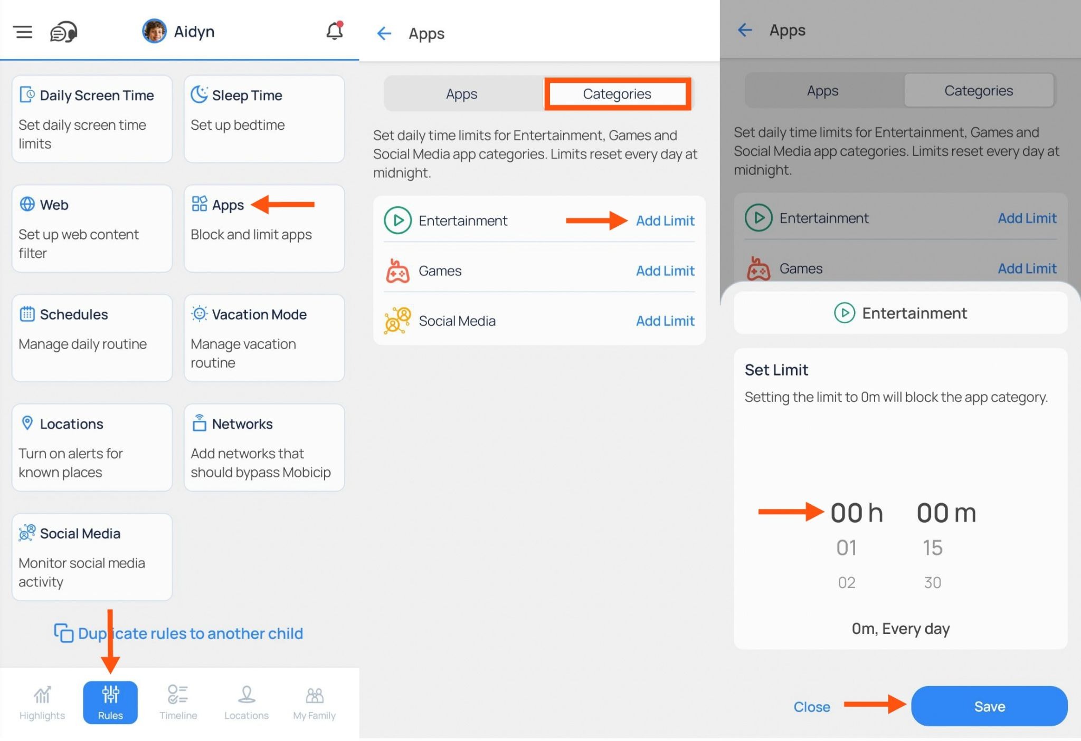
Task: Select 01 in the hours picker
Action: (x=847, y=547)
